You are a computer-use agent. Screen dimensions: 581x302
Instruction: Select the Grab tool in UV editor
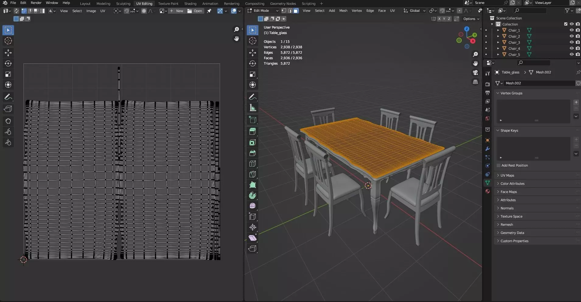click(x=8, y=121)
